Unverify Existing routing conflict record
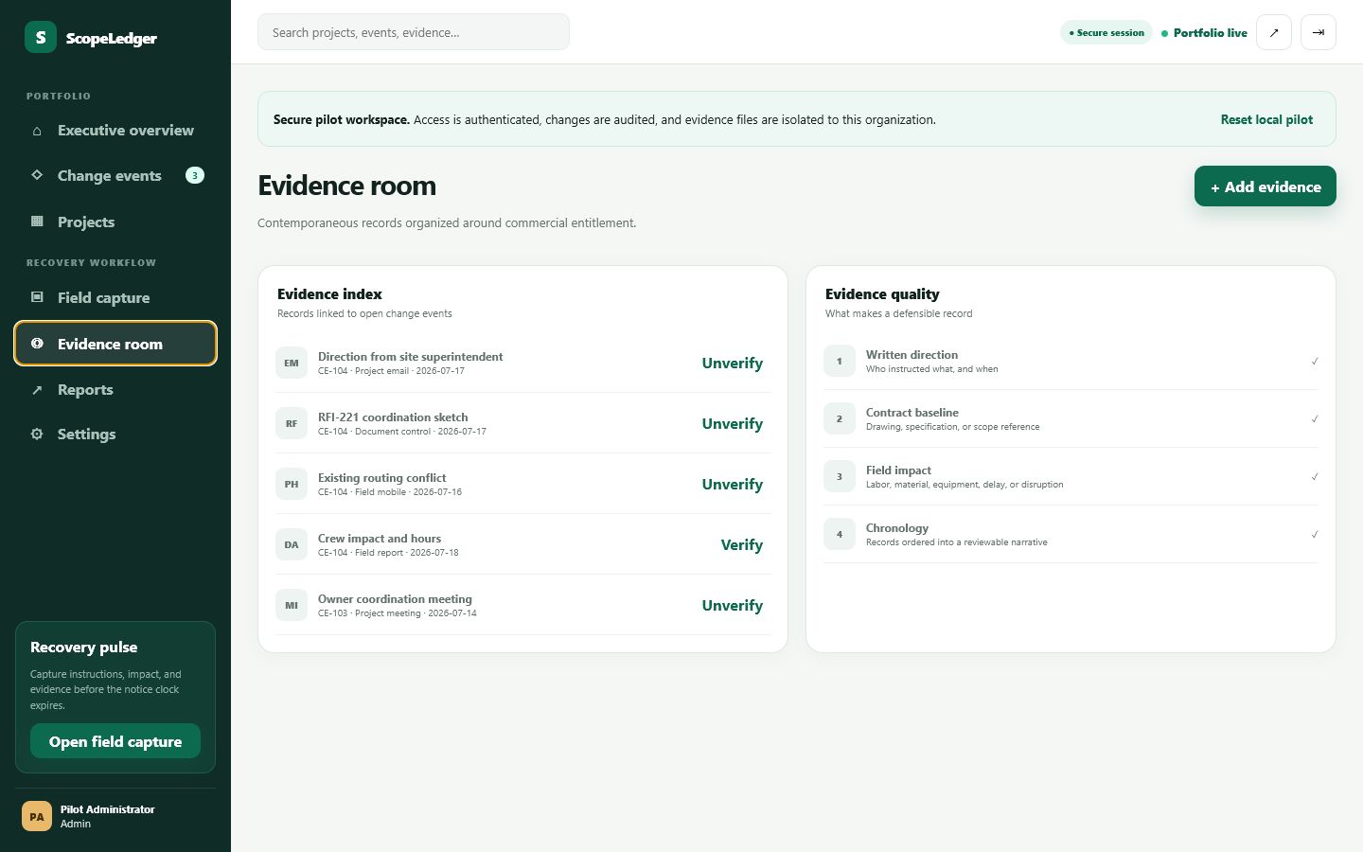Screen dimensions: 1363x852 pos(732,484)
